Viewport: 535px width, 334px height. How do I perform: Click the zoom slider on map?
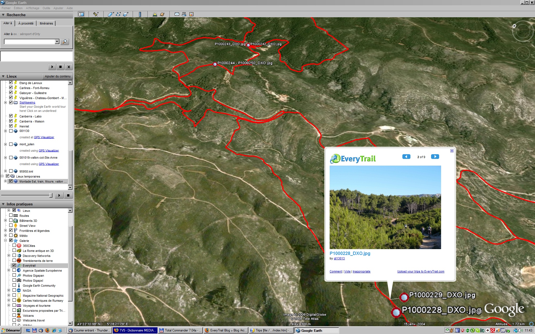point(523,86)
